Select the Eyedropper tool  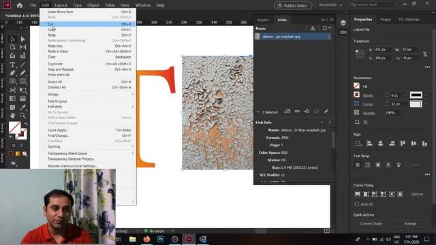tap(22, 108)
